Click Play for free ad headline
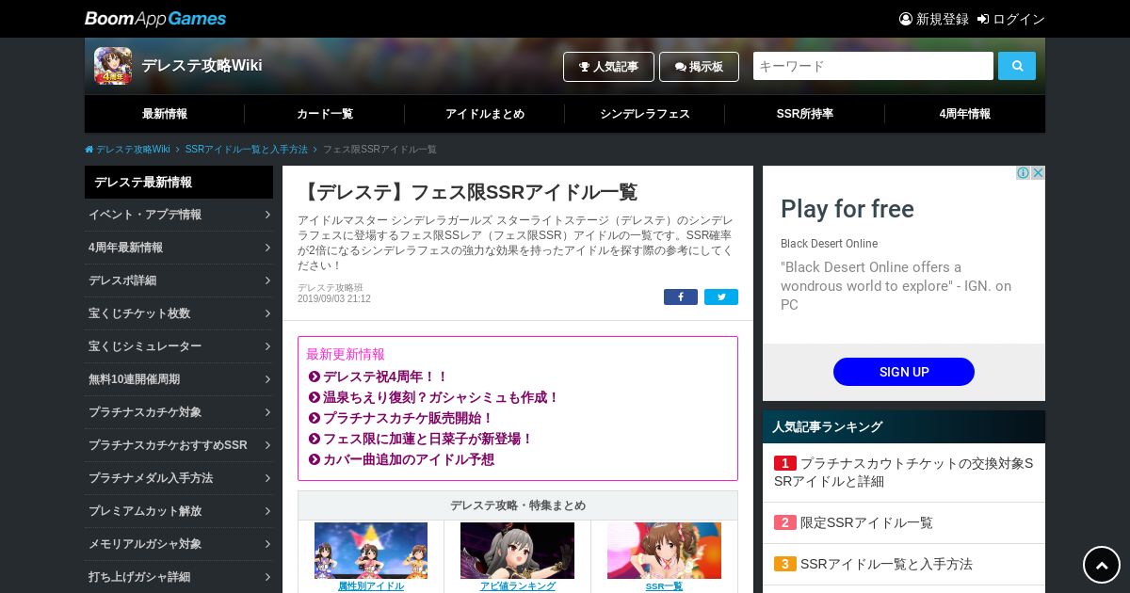The width and height of the screenshot is (1130, 593). (847, 209)
